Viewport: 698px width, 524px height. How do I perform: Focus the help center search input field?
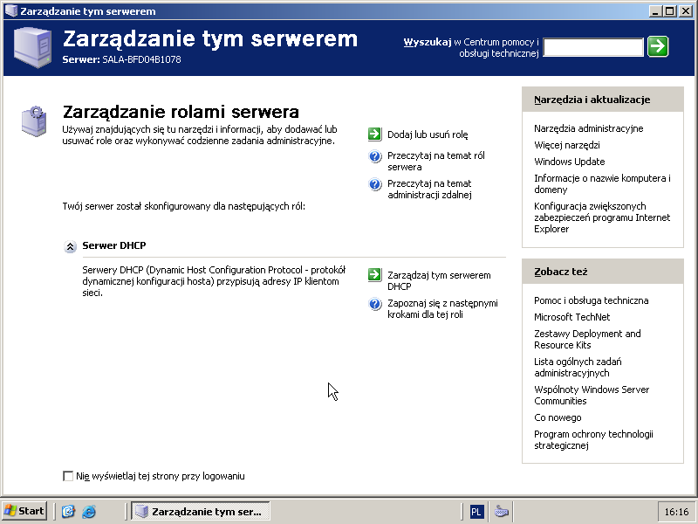593,47
